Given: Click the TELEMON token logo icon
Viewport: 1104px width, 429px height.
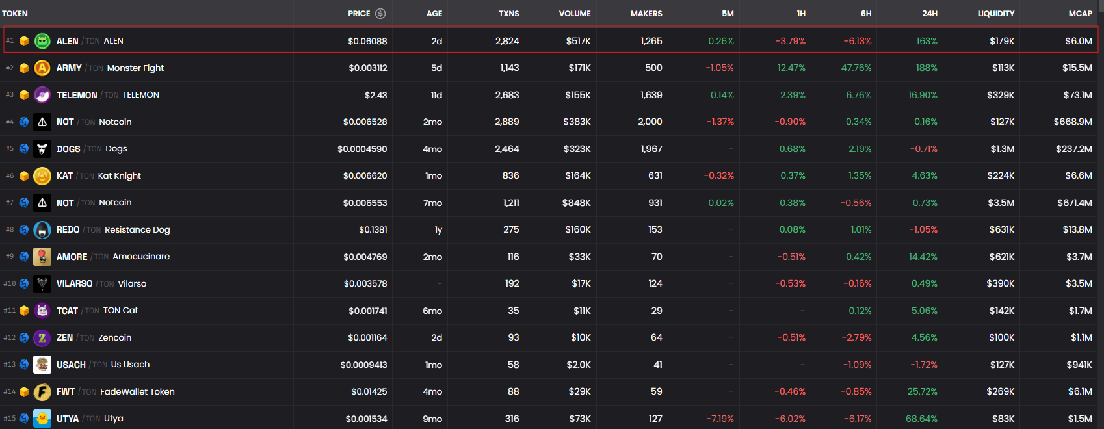Looking at the screenshot, I should [42, 95].
